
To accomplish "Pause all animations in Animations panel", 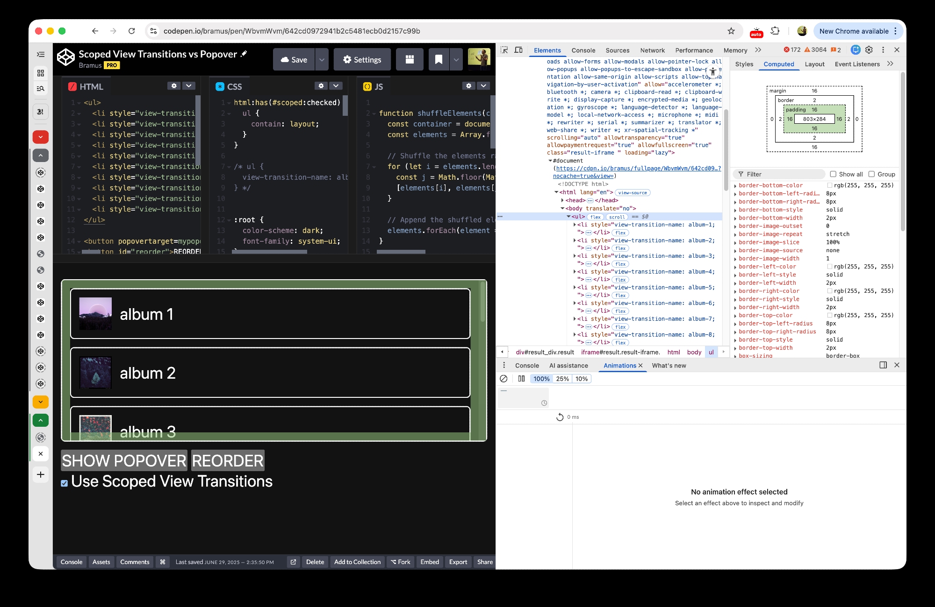I will [x=521, y=379].
